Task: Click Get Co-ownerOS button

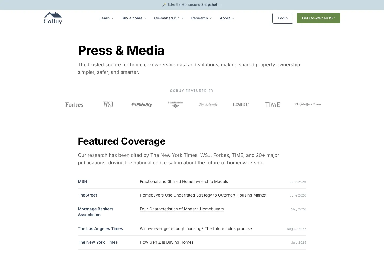Action: click(x=318, y=18)
